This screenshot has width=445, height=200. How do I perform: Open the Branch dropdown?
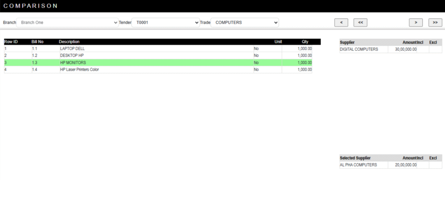pos(67,22)
